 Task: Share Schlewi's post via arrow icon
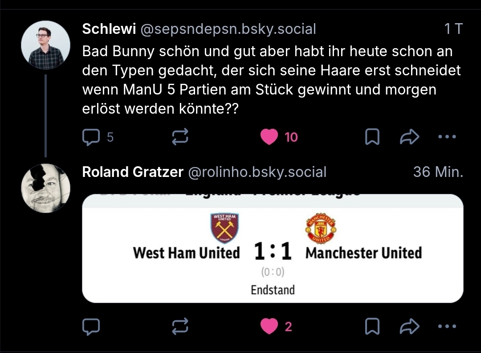coord(409,137)
